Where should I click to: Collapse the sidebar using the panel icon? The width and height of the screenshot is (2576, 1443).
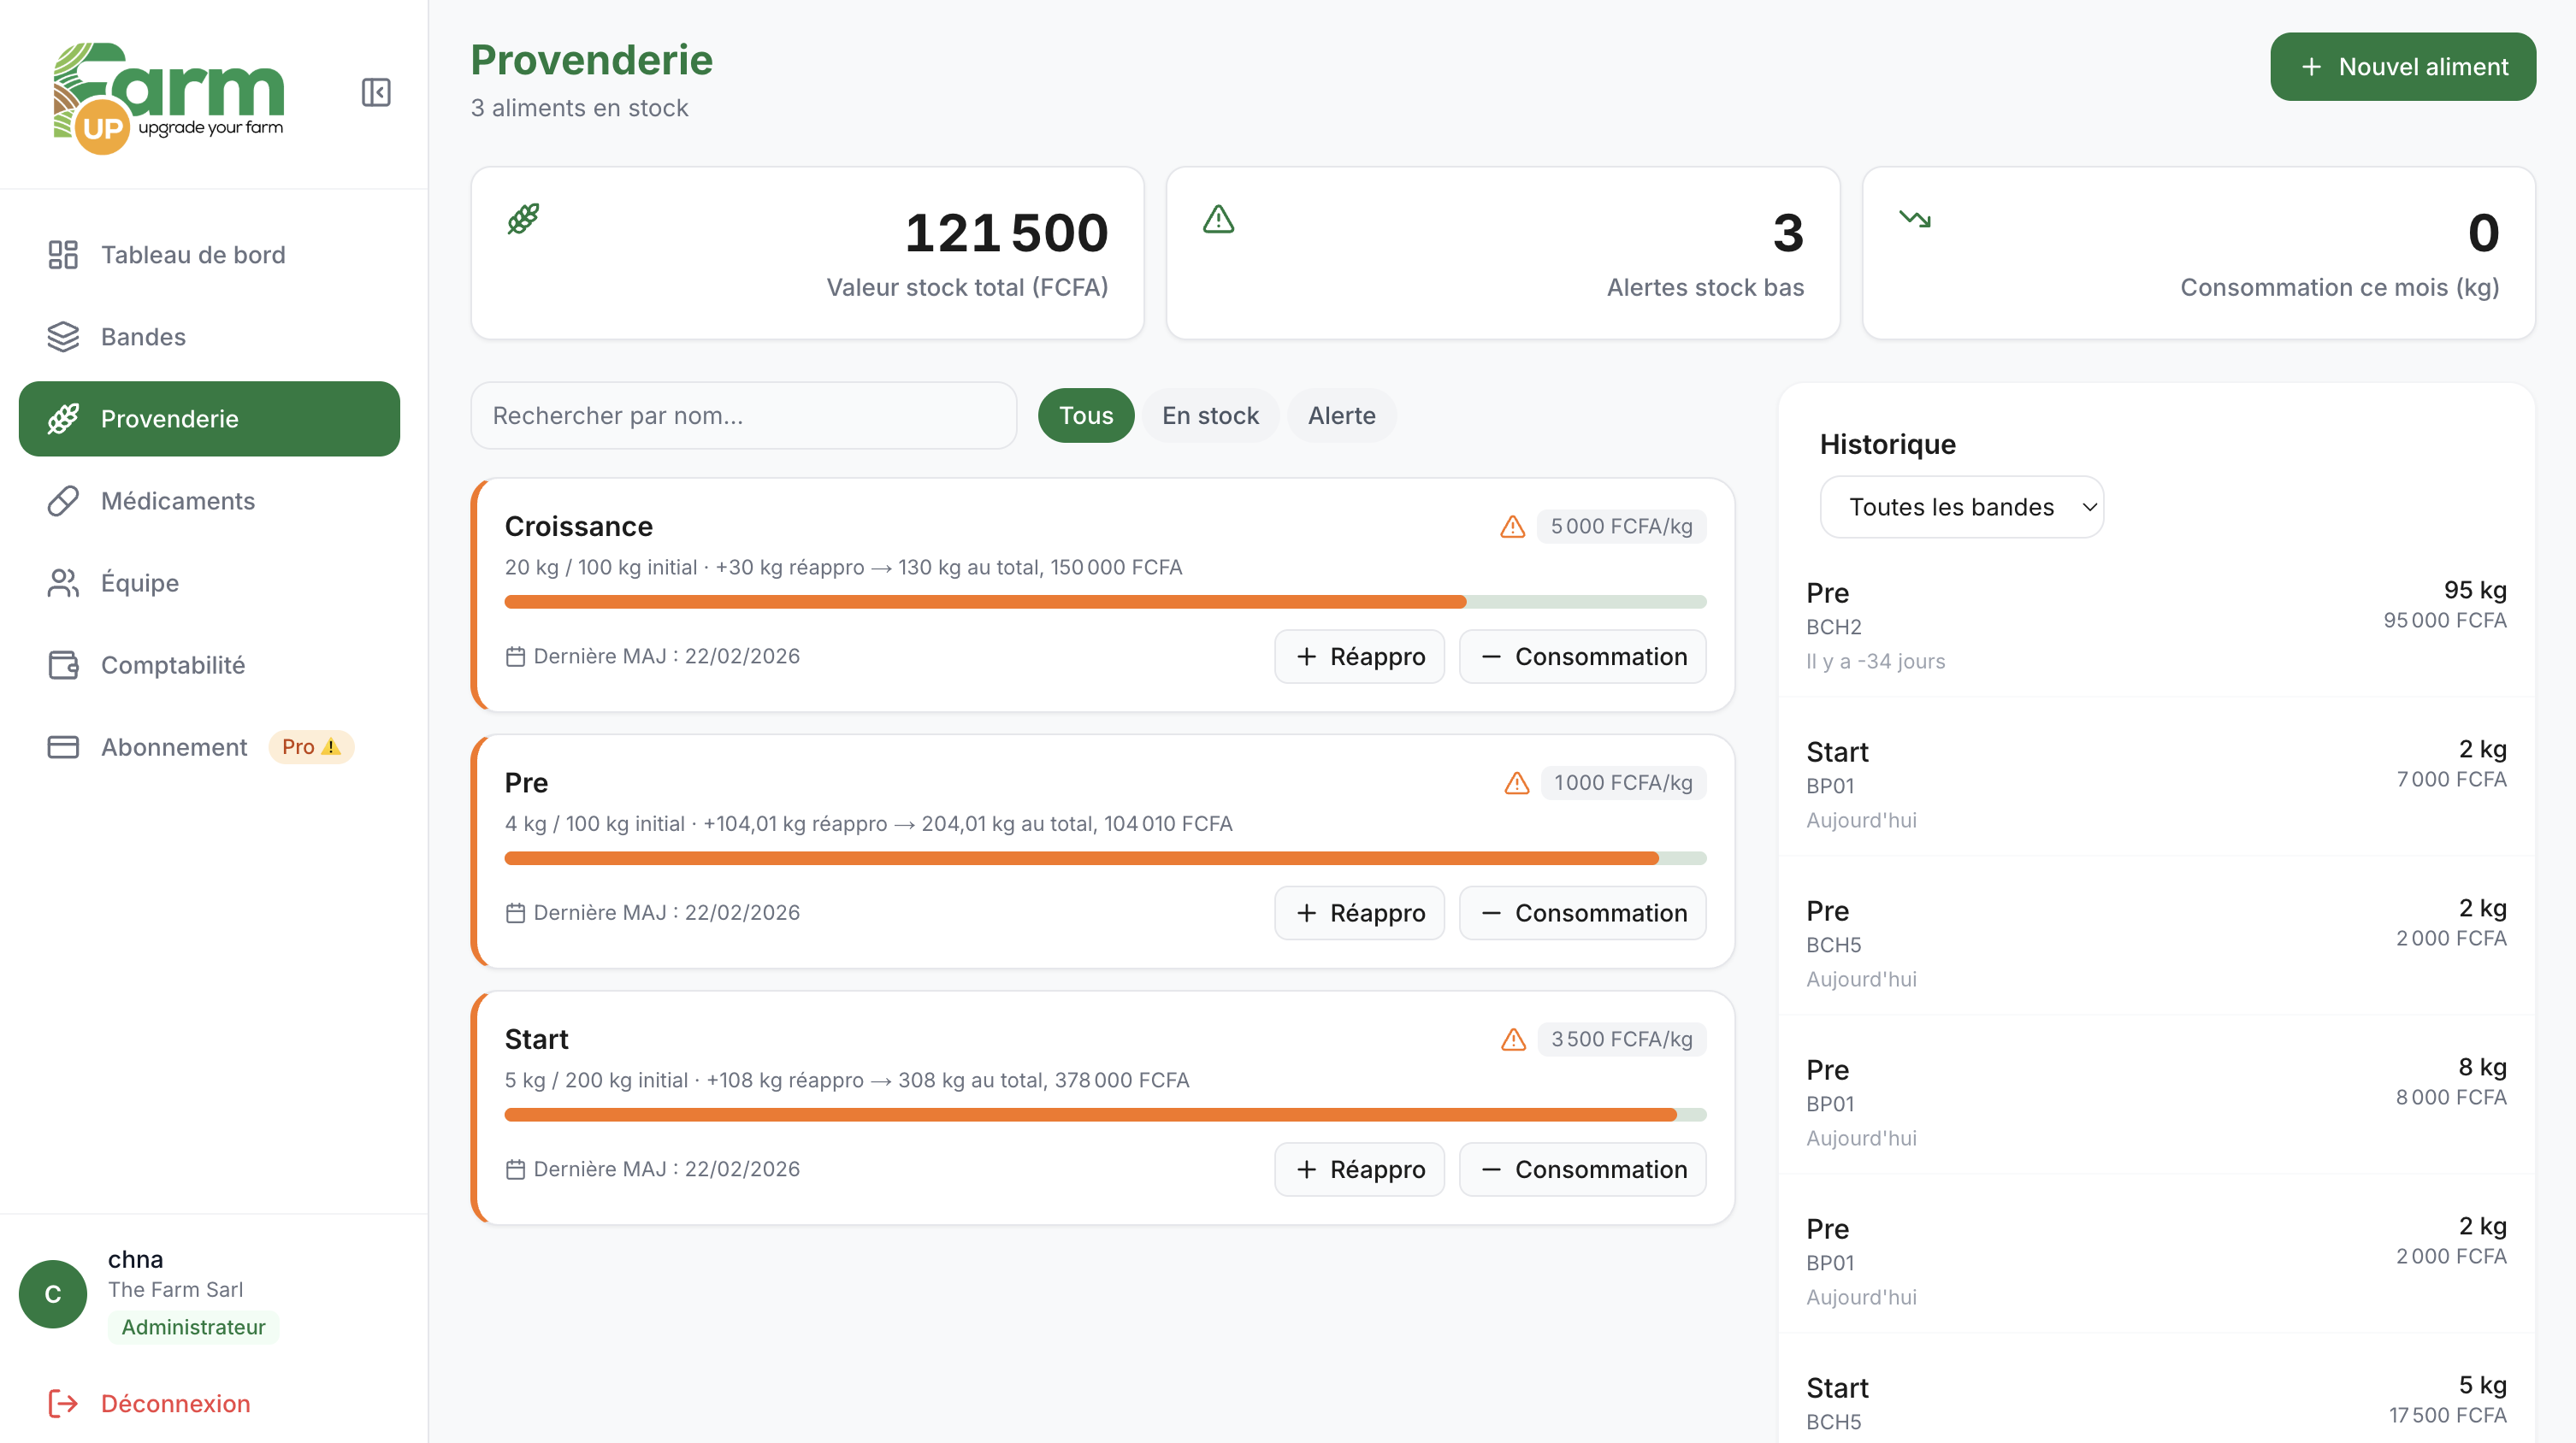pyautogui.click(x=376, y=93)
